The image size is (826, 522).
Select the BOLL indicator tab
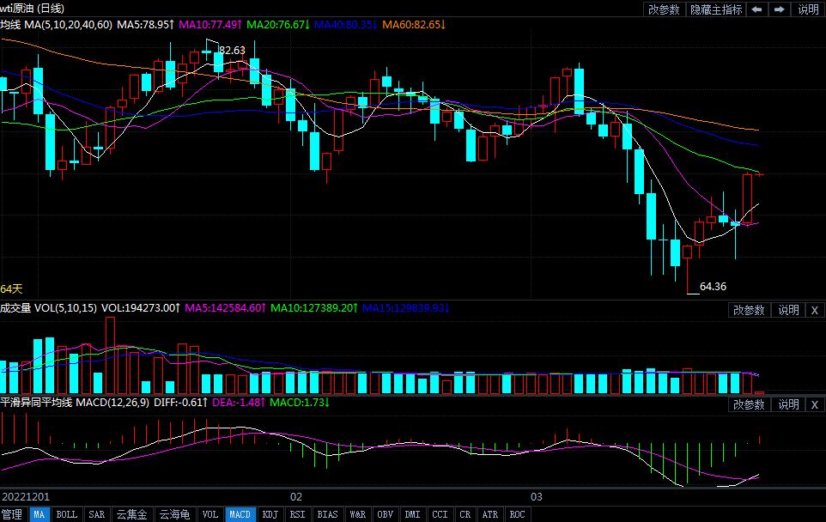66,514
